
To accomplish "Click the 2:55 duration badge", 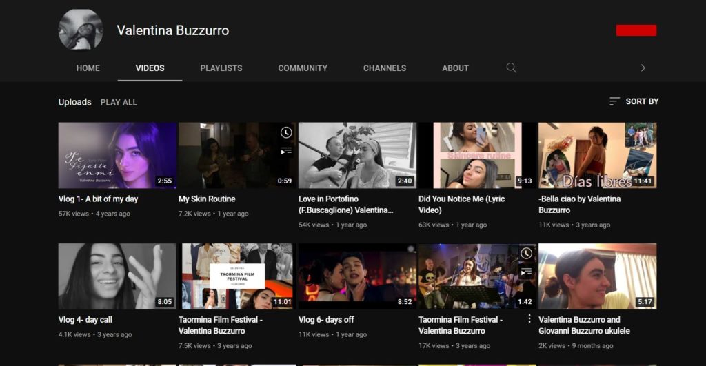I will (164, 181).
